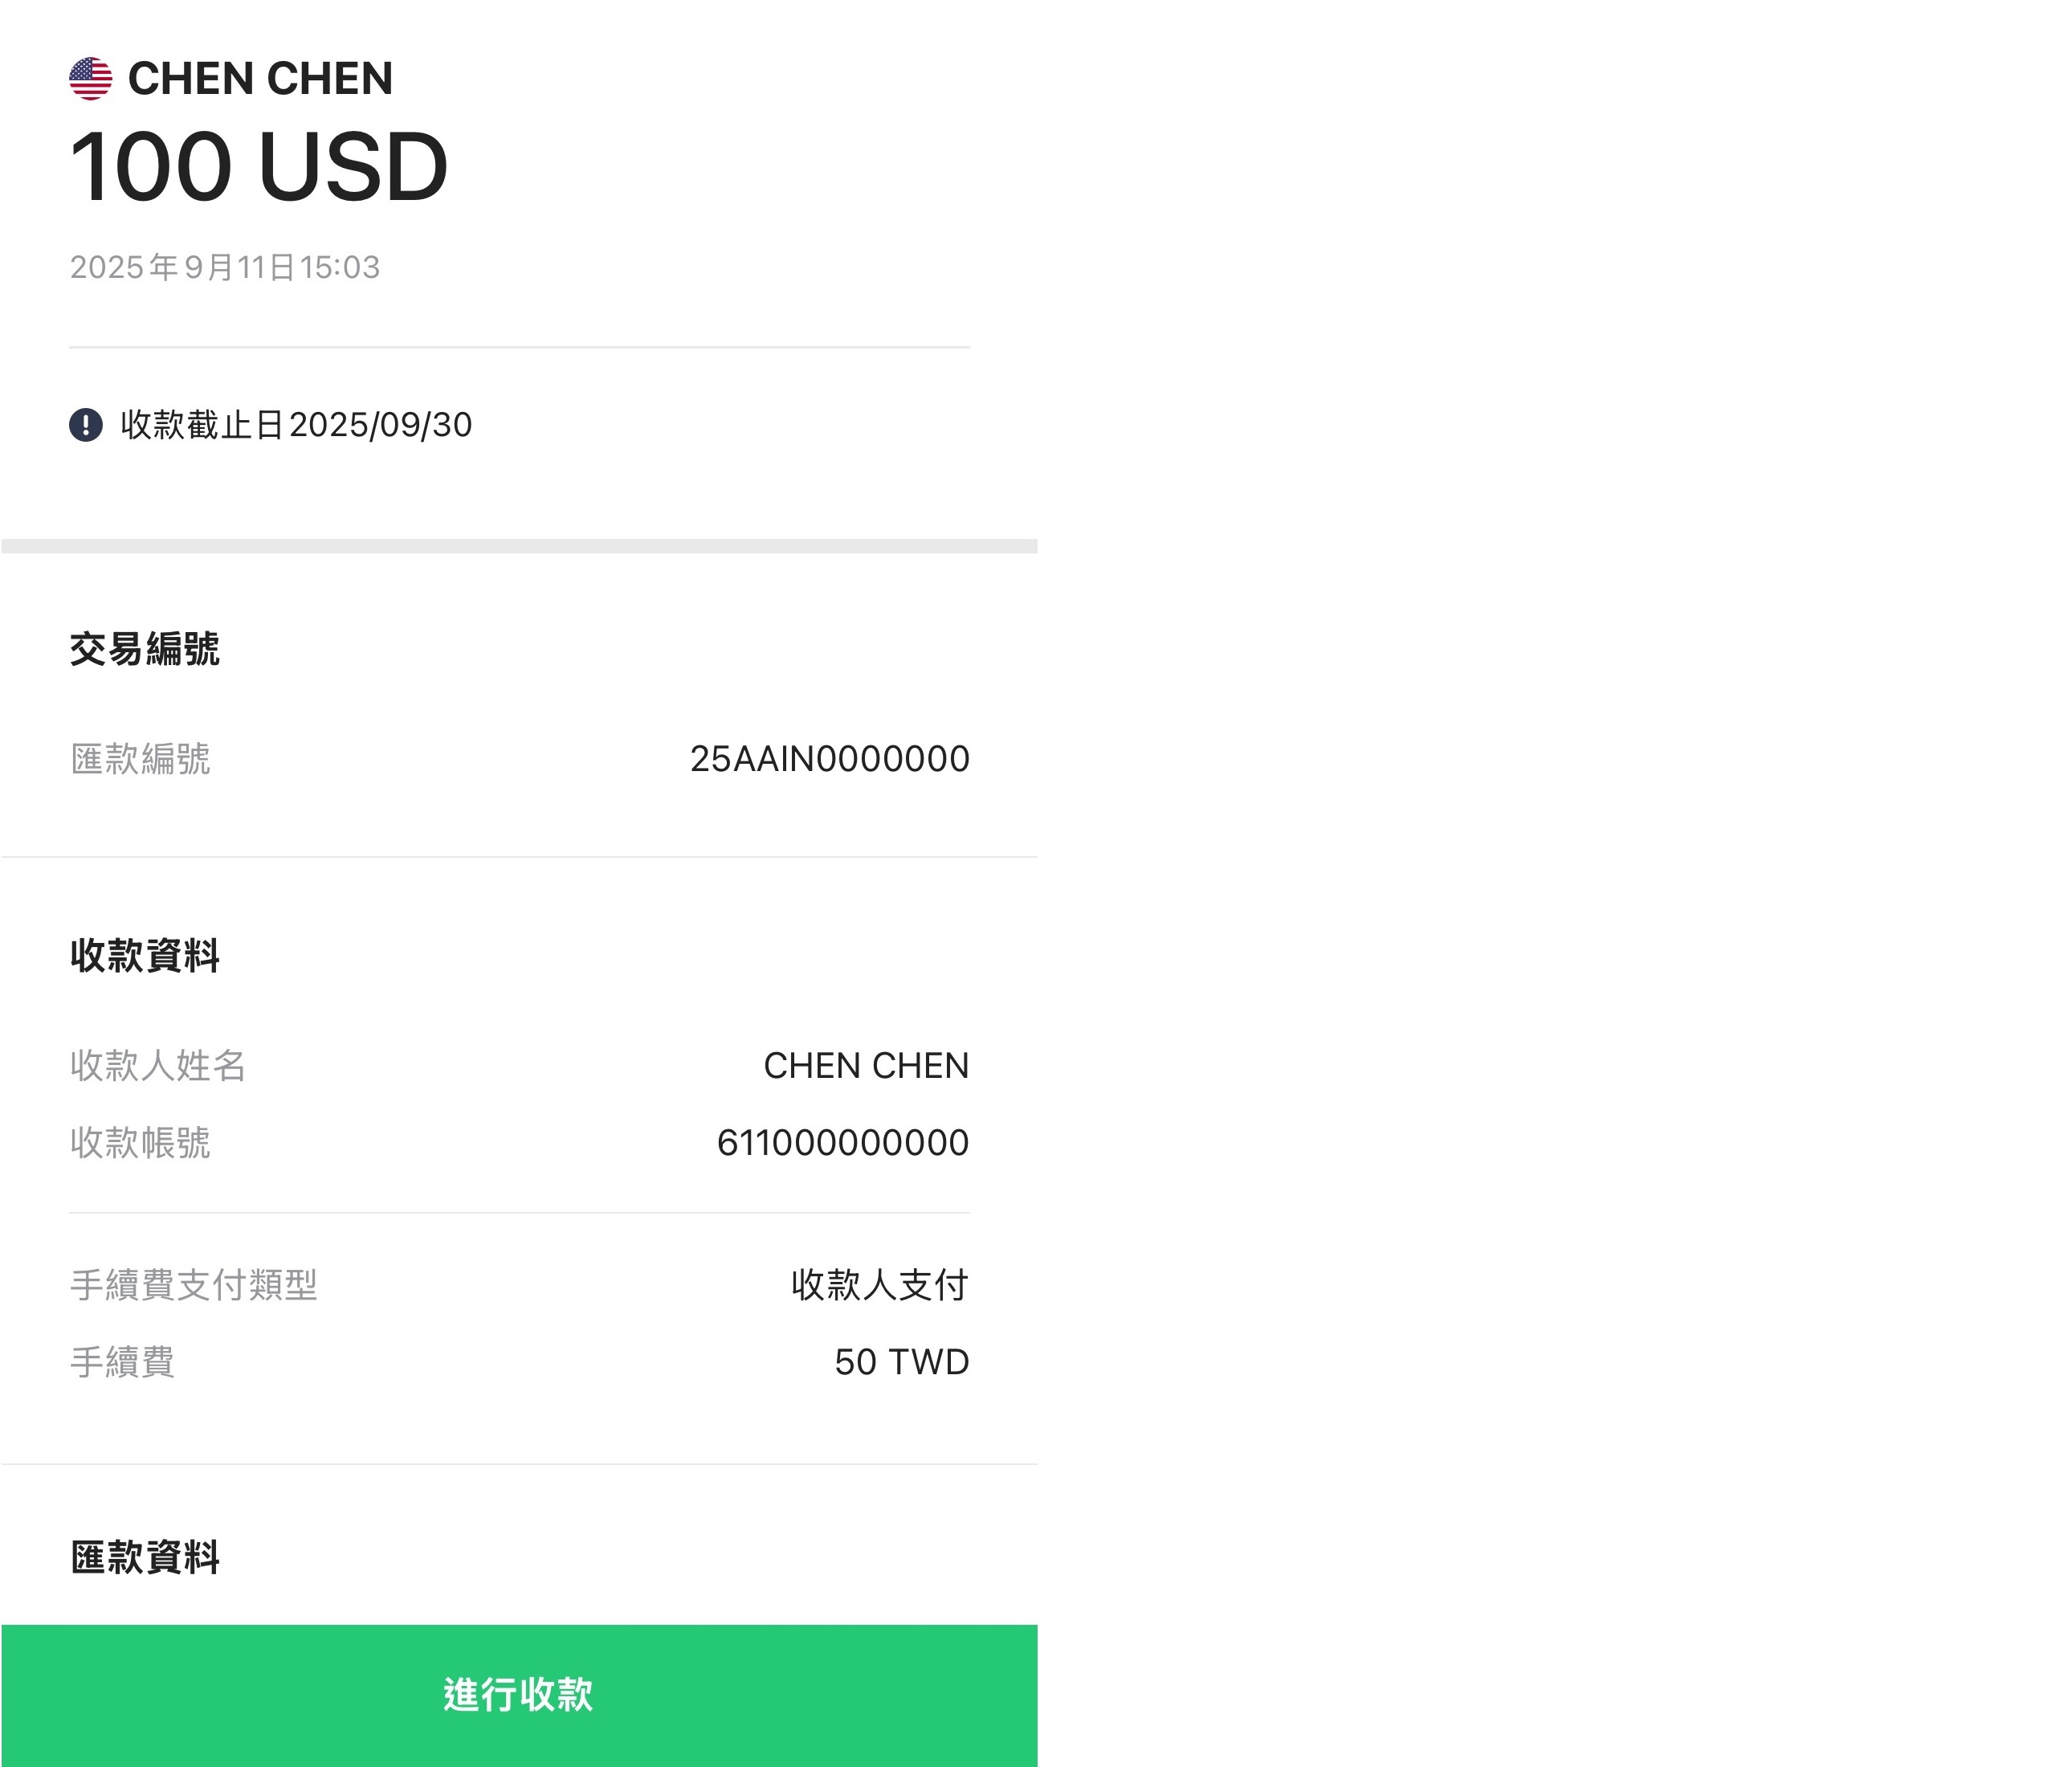The height and width of the screenshot is (1767, 2072).
Task: Click the 手續費支付類型 label
Action: (193, 1285)
